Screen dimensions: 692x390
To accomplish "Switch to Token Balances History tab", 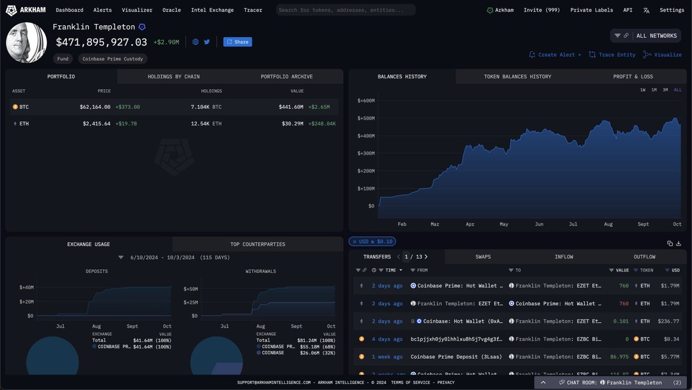I will pos(517,76).
